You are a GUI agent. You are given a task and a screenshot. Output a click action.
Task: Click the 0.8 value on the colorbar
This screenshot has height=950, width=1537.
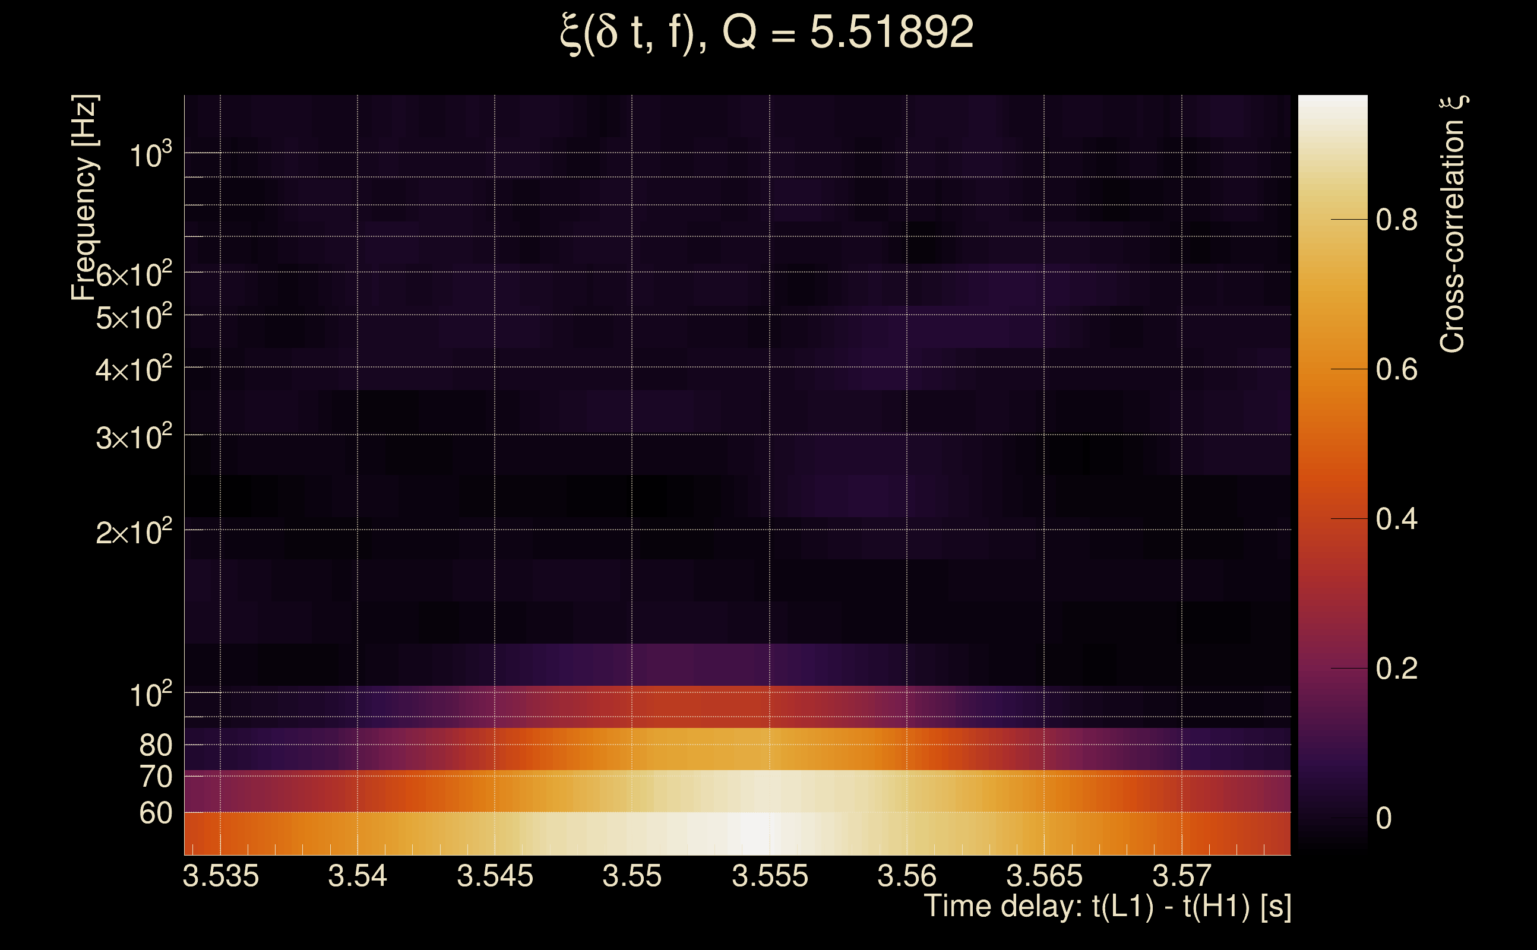pyautogui.click(x=1396, y=220)
